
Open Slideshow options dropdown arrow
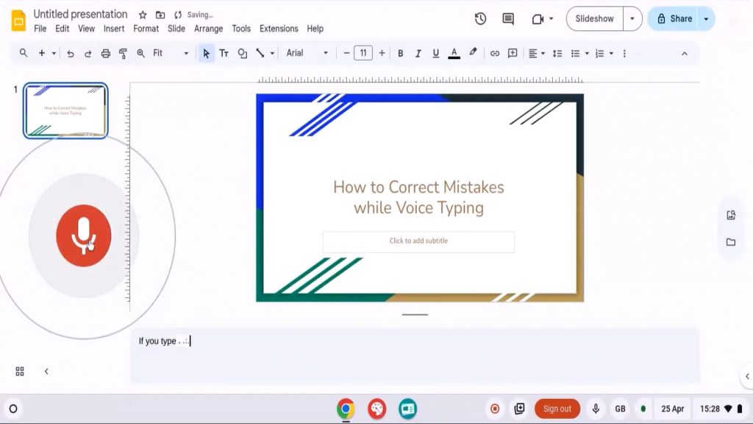(x=632, y=18)
